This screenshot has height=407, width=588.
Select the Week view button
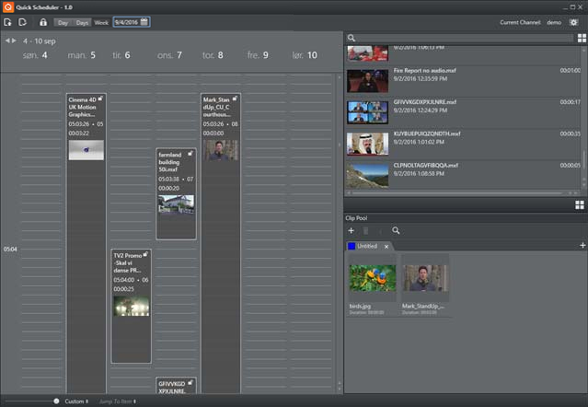click(x=101, y=22)
